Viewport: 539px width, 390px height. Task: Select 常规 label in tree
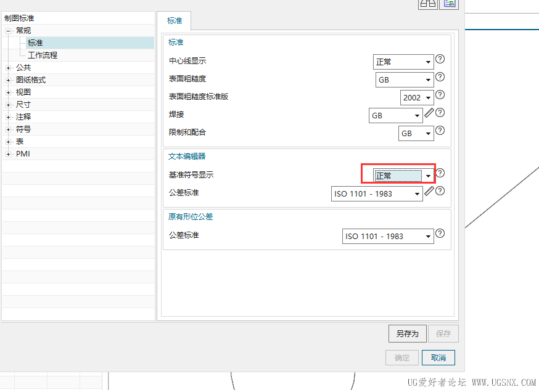[x=23, y=31]
